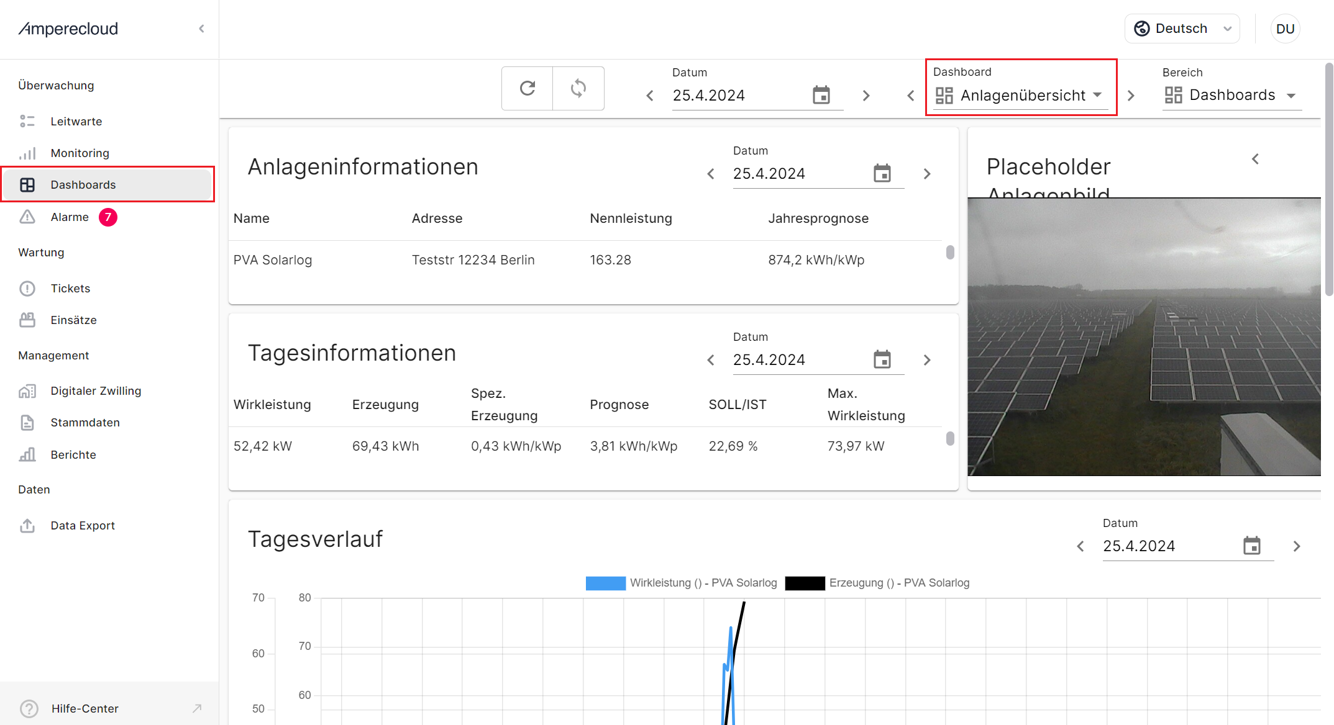The height and width of the screenshot is (725, 1334).
Task: Open Monitoring in the sidebar
Action: [80, 153]
